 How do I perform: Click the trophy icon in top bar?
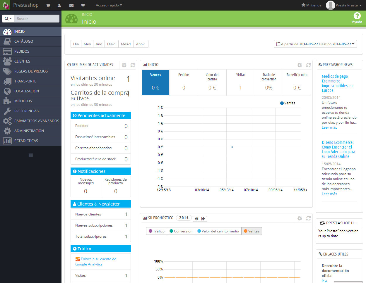pyautogui.click(x=83, y=5)
